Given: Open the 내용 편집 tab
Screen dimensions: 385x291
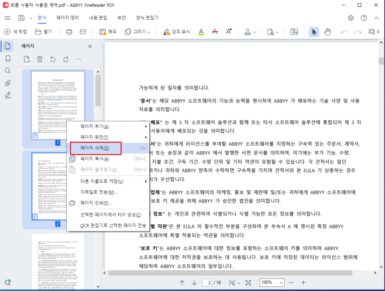Looking at the screenshot, I should tap(98, 18).
